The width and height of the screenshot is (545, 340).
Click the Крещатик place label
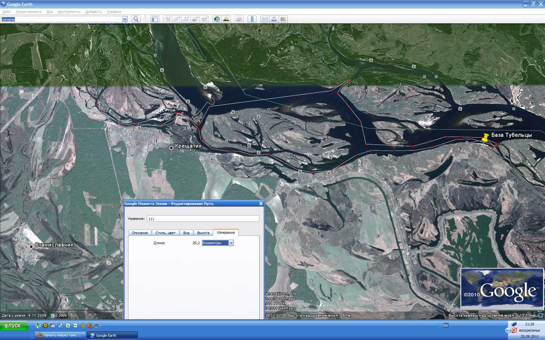point(188,146)
